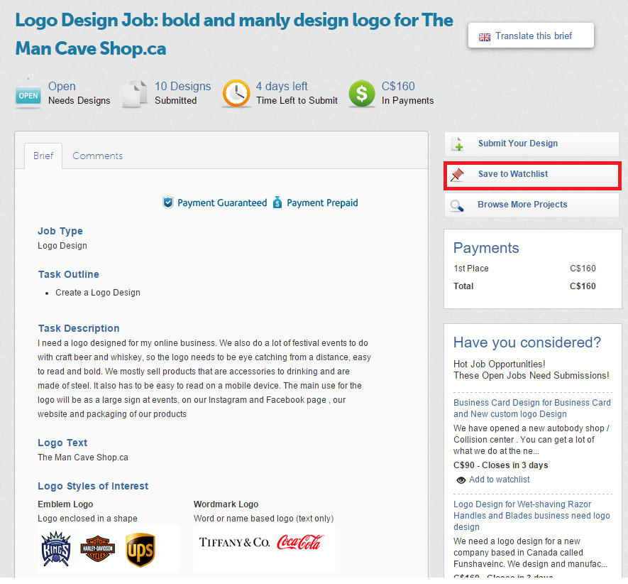Click the Tiffany & Co. wordmark logo

point(234,542)
